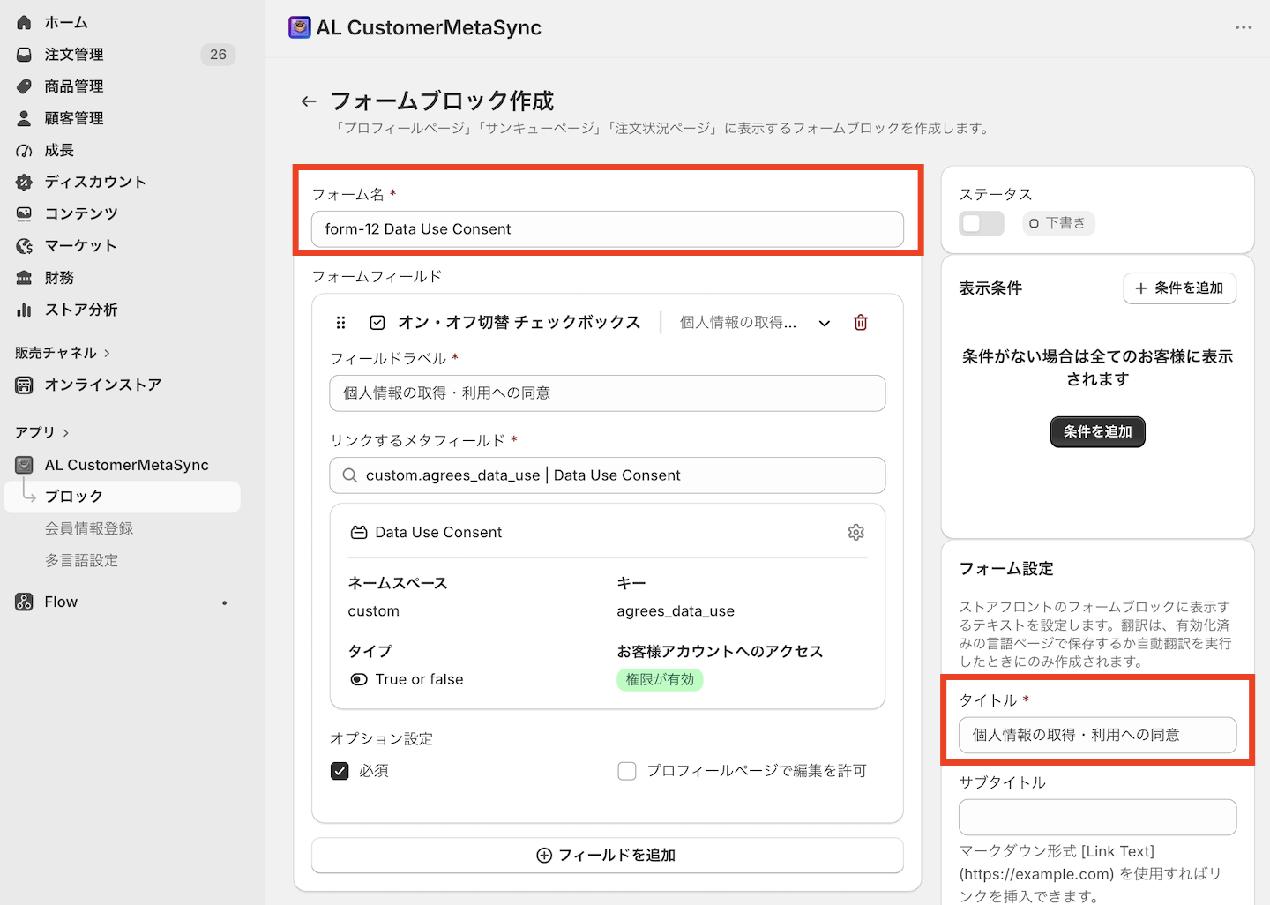
Task: Click the コンテンツ image icon
Action: (24, 214)
